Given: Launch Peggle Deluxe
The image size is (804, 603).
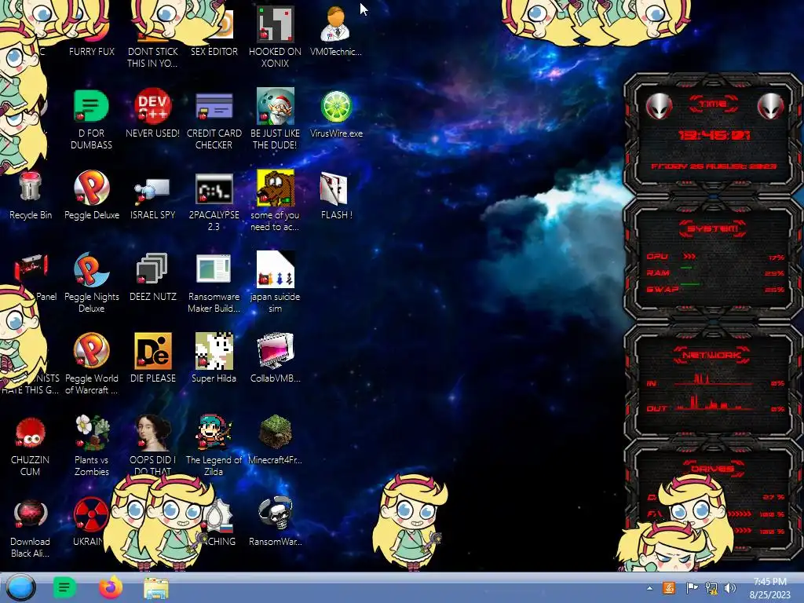Looking at the screenshot, I should [91, 188].
